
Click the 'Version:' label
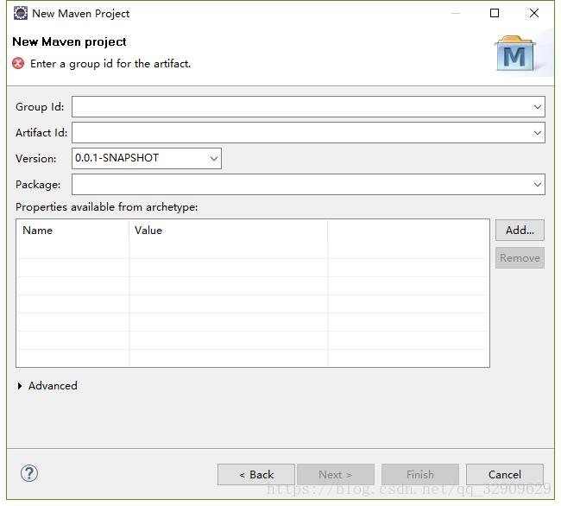(x=35, y=159)
